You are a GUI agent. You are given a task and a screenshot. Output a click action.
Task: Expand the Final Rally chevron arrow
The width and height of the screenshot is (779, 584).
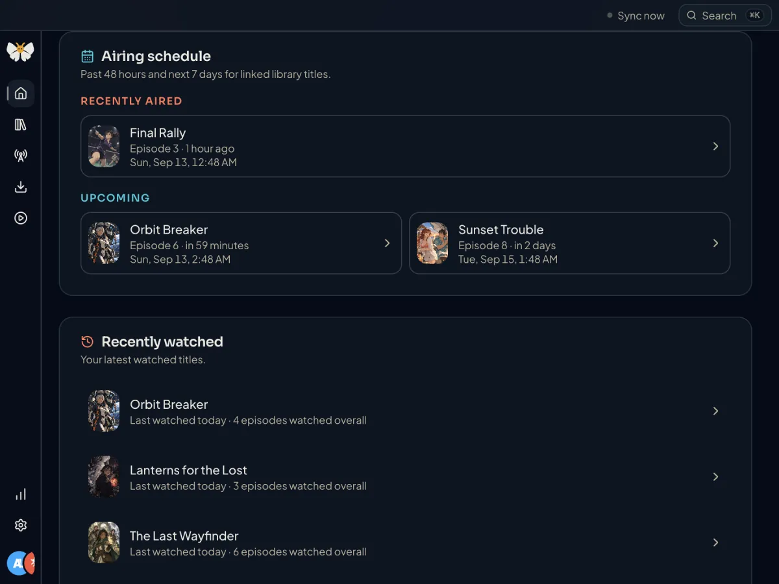tap(715, 147)
